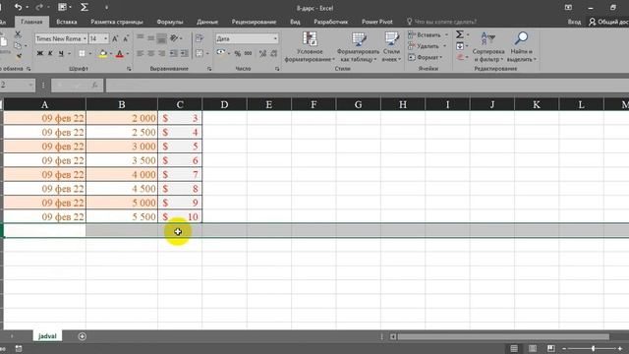Toggle italic (К) formatting
This screenshot has height=354, width=629.
(x=50, y=53)
